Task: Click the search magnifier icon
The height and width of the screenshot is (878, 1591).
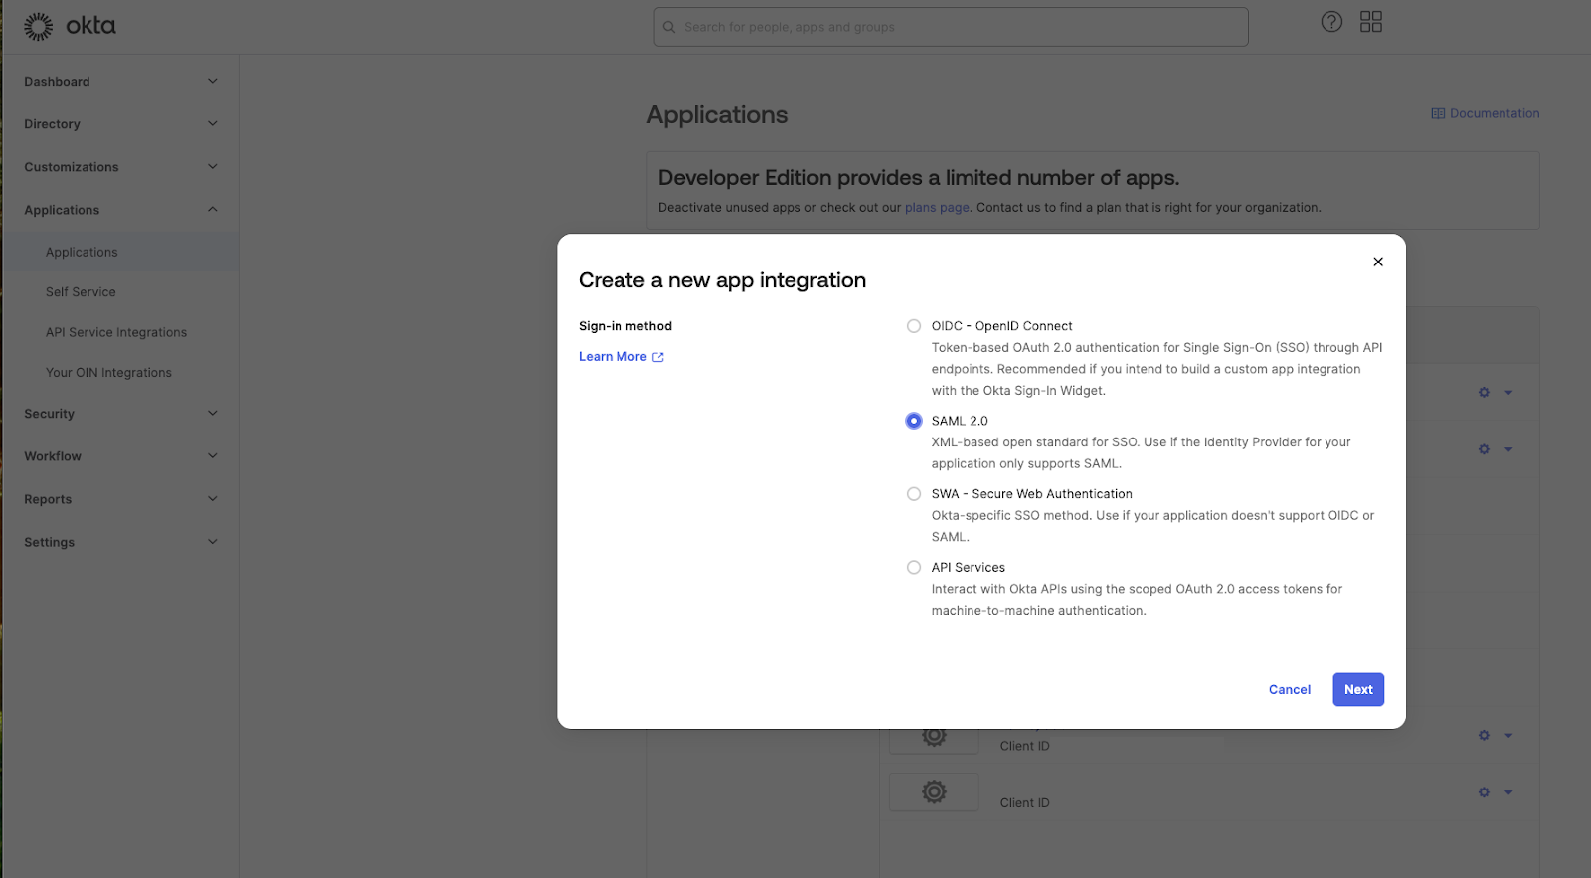Action: (x=669, y=27)
